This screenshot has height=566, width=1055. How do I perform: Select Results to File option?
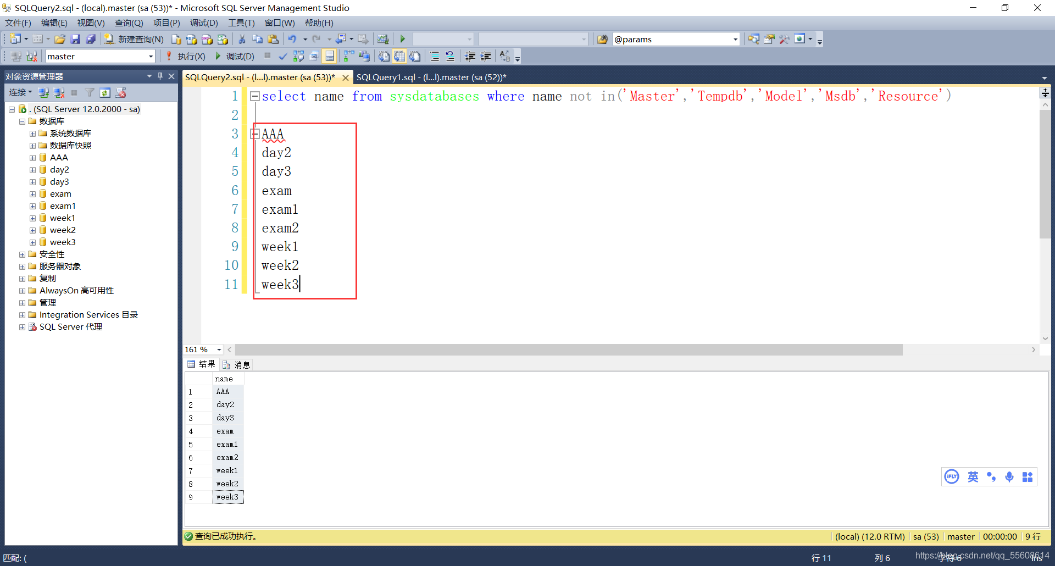(x=415, y=56)
